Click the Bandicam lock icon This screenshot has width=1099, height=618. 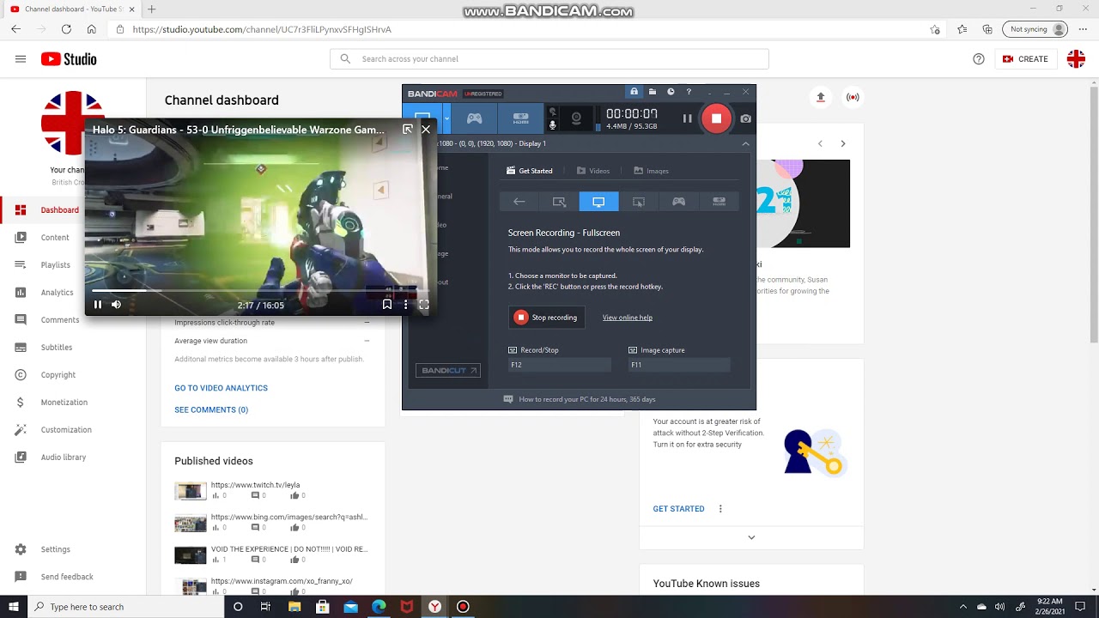[634, 92]
